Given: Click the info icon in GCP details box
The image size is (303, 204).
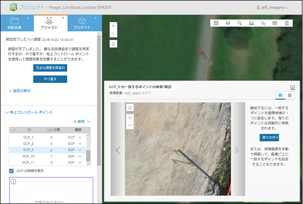Looking at the screenshot, I should pos(14,182).
